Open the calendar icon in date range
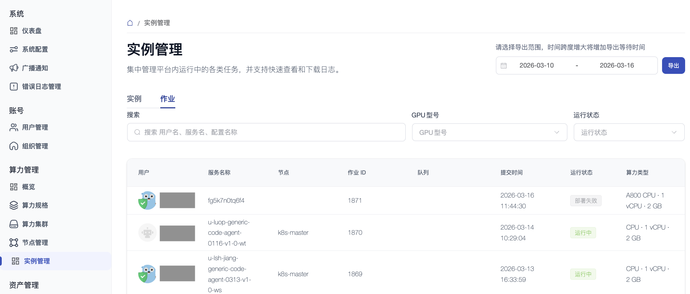This screenshot has height=294, width=690. tap(504, 65)
